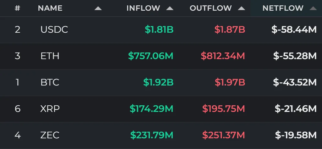This screenshot has height=149, width=322.
Task: Sort by the OUTFLOW column arrow
Action: (241, 8)
